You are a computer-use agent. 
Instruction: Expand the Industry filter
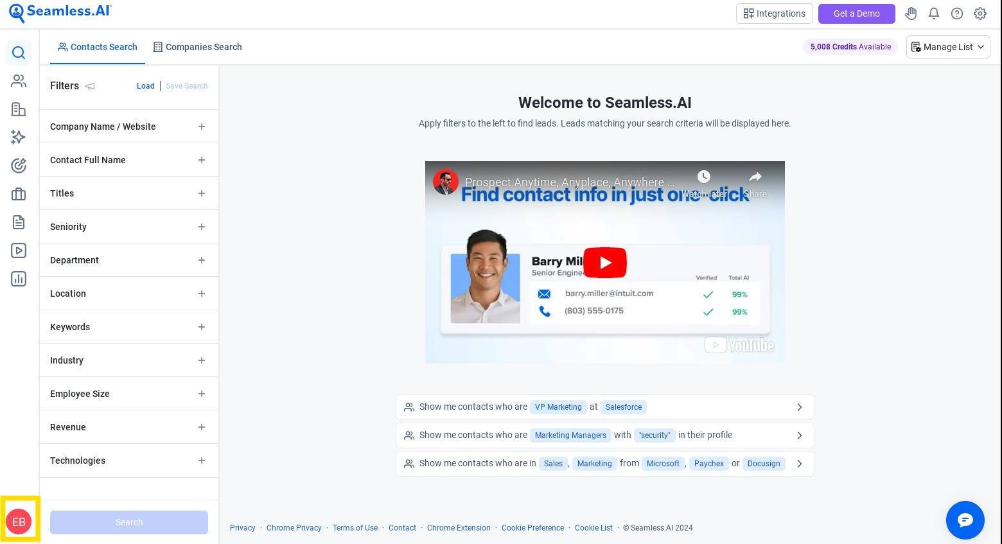[x=129, y=360]
